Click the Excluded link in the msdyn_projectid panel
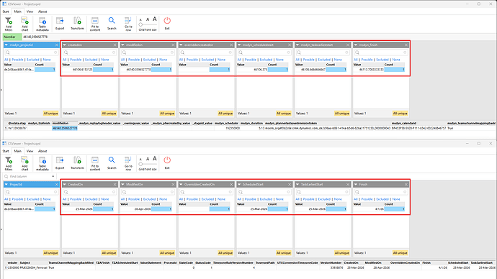This screenshot has width=497, height=279. click(x=33, y=60)
